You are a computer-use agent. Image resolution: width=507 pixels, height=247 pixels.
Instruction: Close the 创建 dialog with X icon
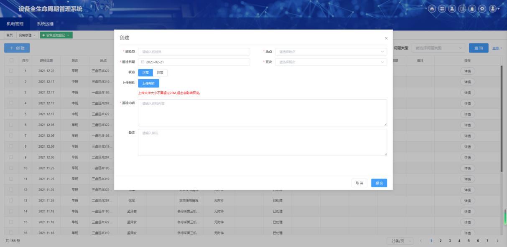click(385, 38)
